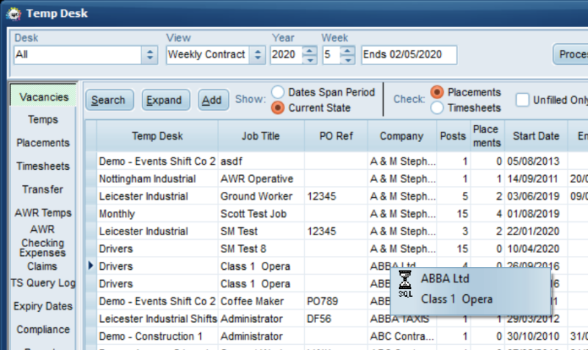Open the Transfer tab

[43, 189]
